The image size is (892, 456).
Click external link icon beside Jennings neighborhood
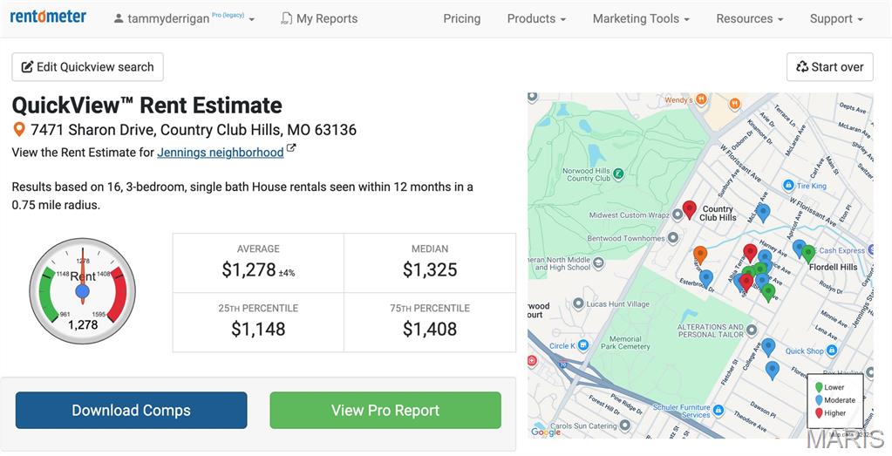[x=291, y=150]
